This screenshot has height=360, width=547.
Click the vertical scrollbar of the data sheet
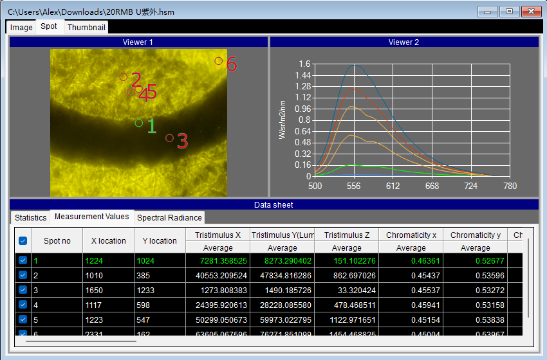(528, 279)
